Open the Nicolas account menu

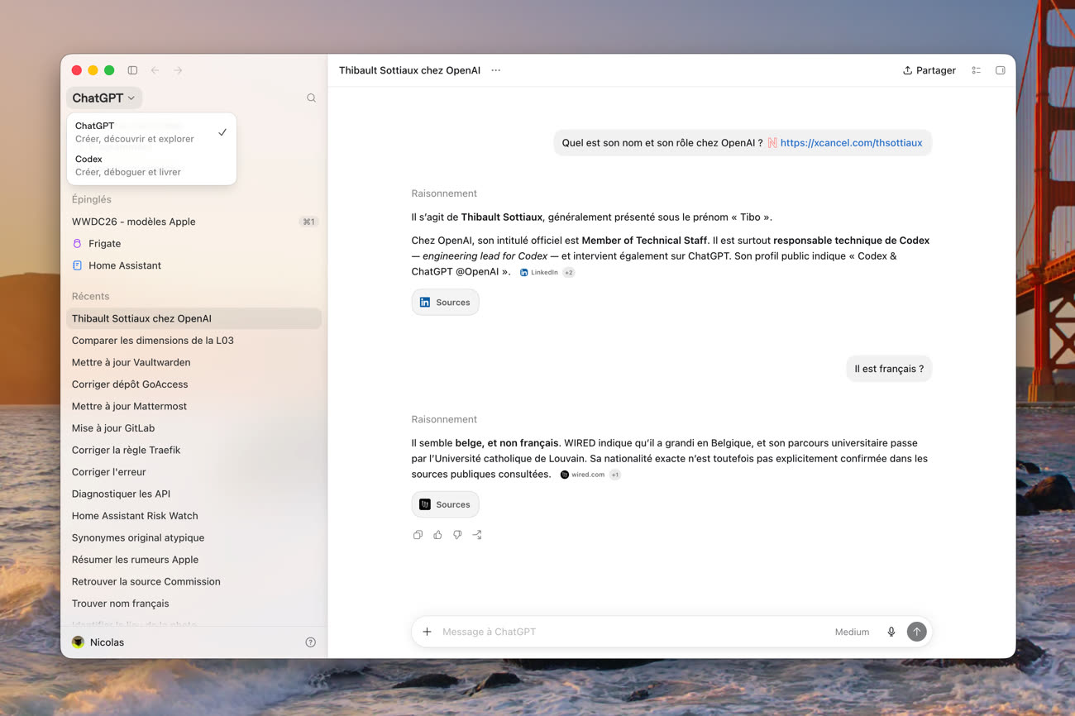[x=98, y=642]
